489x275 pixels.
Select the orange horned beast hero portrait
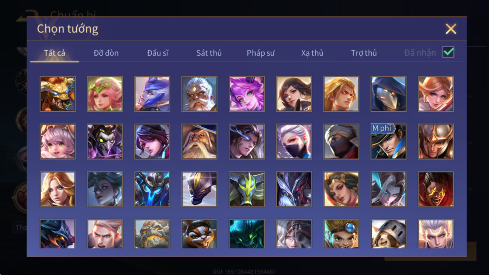pyautogui.click(x=58, y=94)
